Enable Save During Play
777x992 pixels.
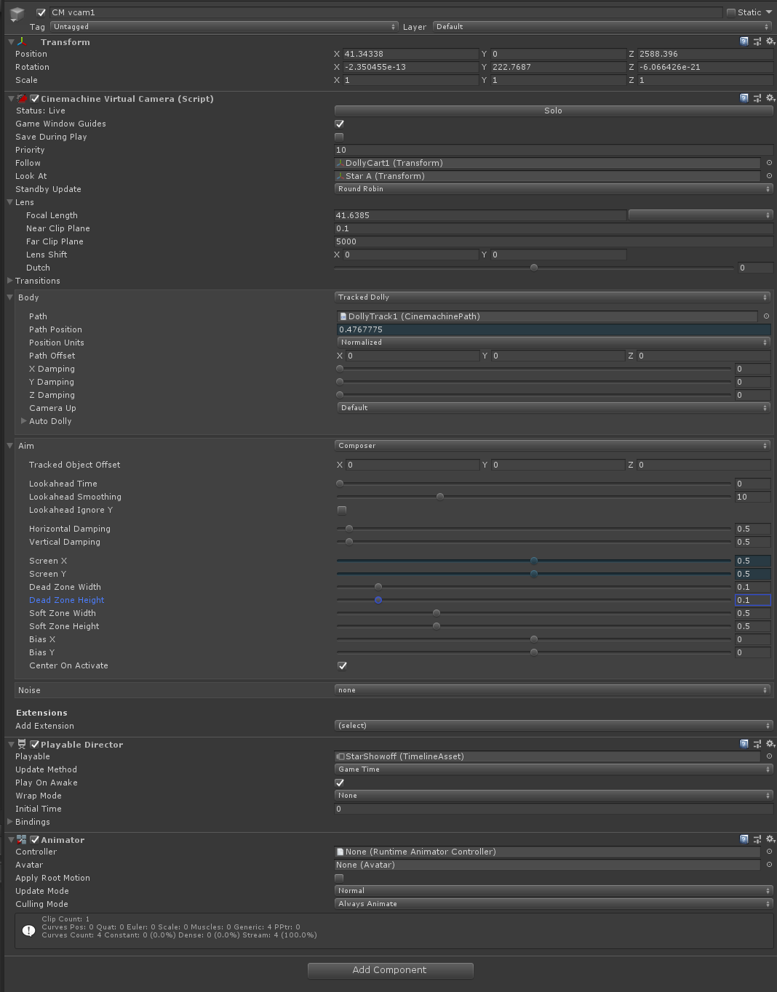click(339, 137)
